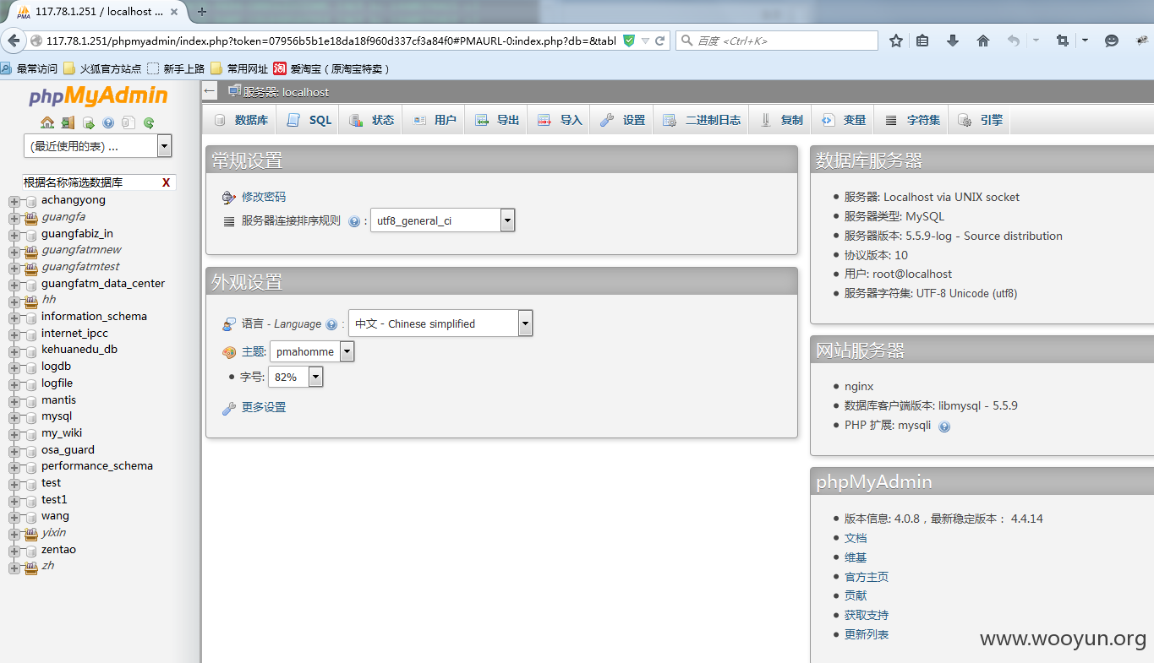Switch to the 状态 tab

pos(371,120)
